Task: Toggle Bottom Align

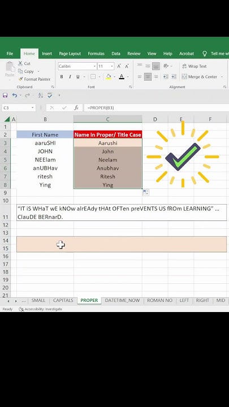Action: [x=156, y=66]
